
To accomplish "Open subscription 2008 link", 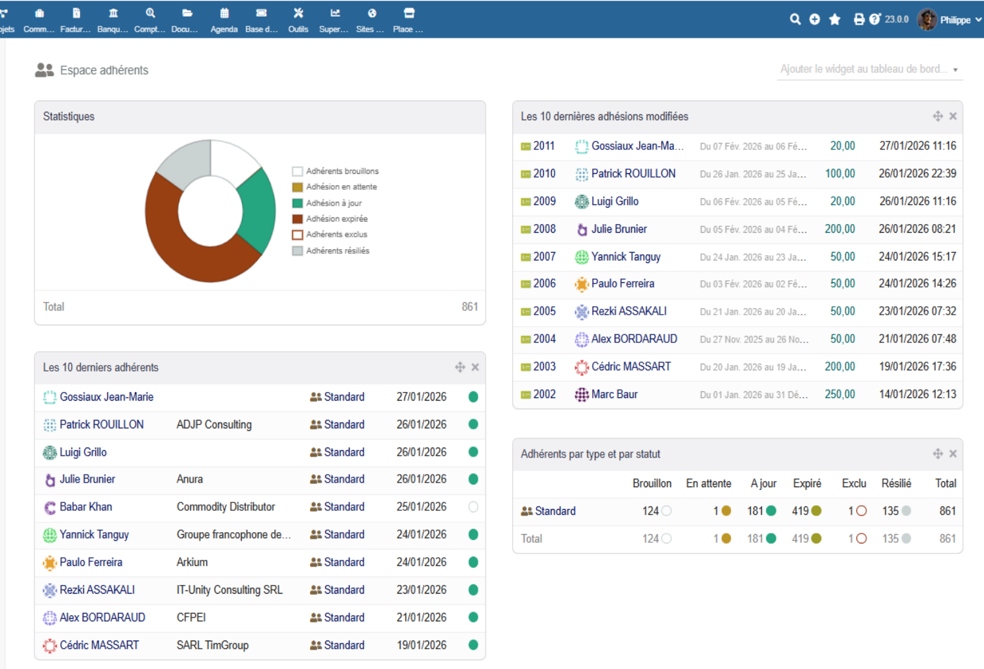I will click(x=545, y=229).
